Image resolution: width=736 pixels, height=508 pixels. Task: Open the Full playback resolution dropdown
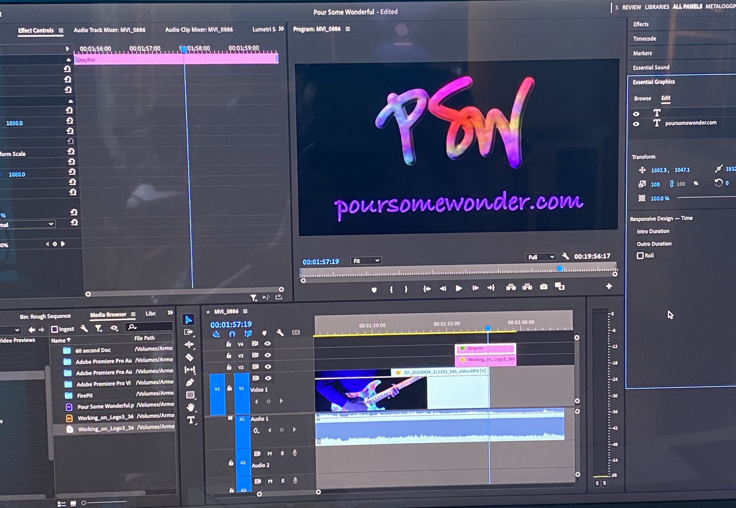pyautogui.click(x=541, y=257)
